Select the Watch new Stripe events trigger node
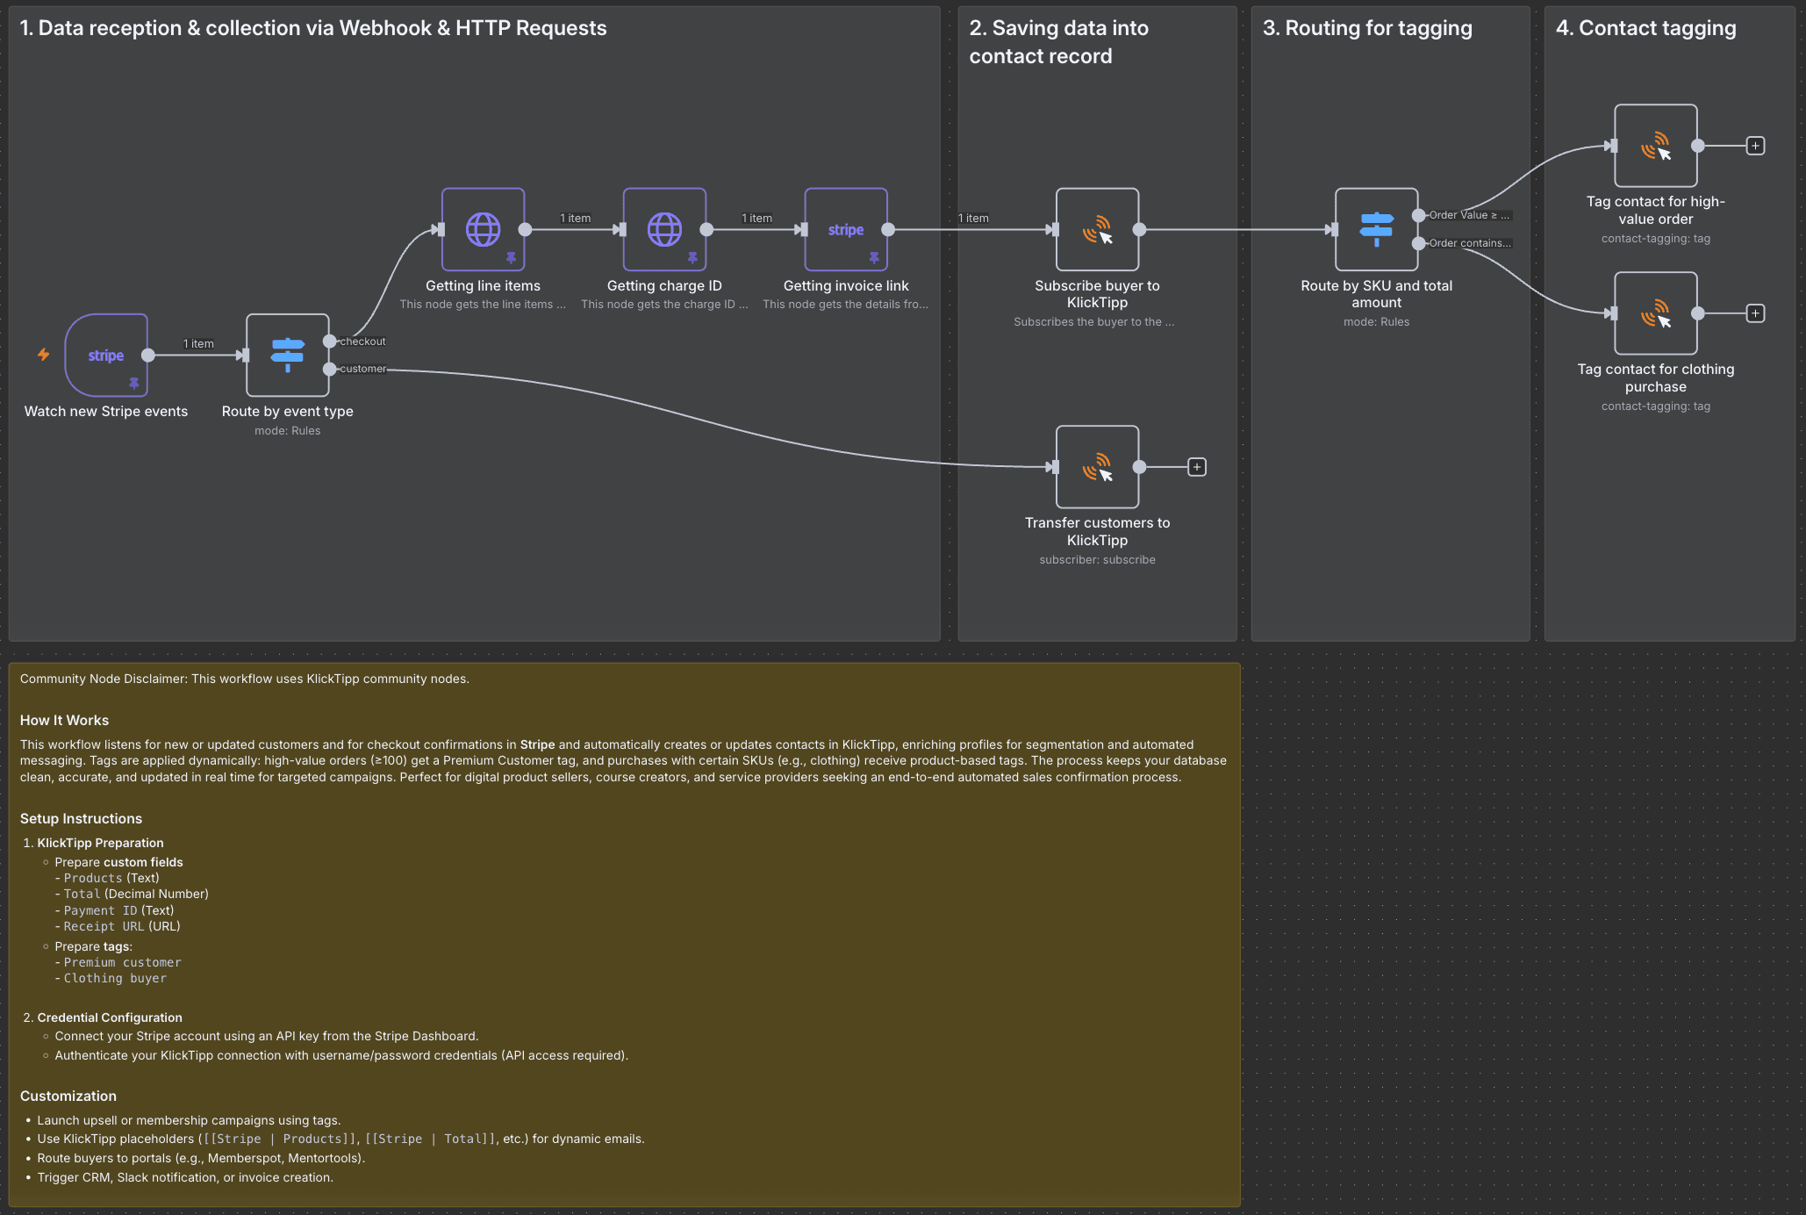This screenshot has height=1215, width=1806. click(x=105, y=355)
